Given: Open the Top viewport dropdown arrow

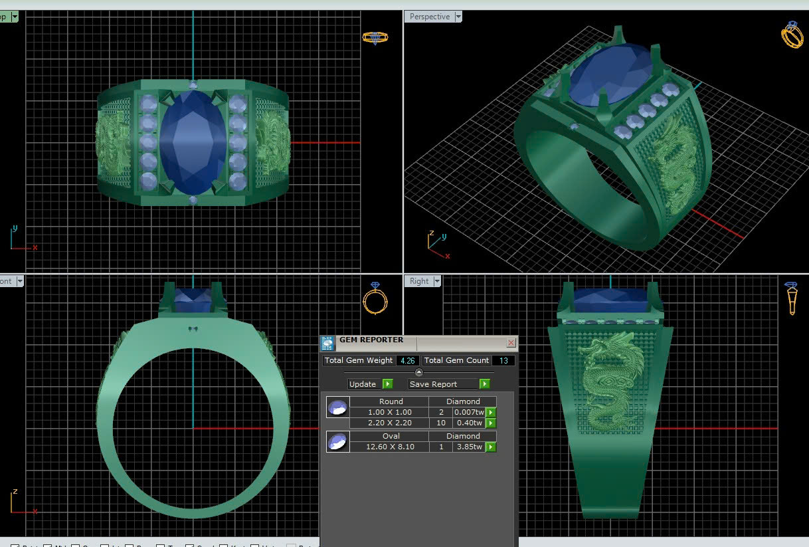Looking at the screenshot, I should pos(15,17).
